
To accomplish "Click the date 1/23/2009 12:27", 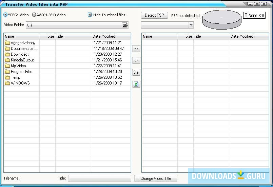I will 108,54.
